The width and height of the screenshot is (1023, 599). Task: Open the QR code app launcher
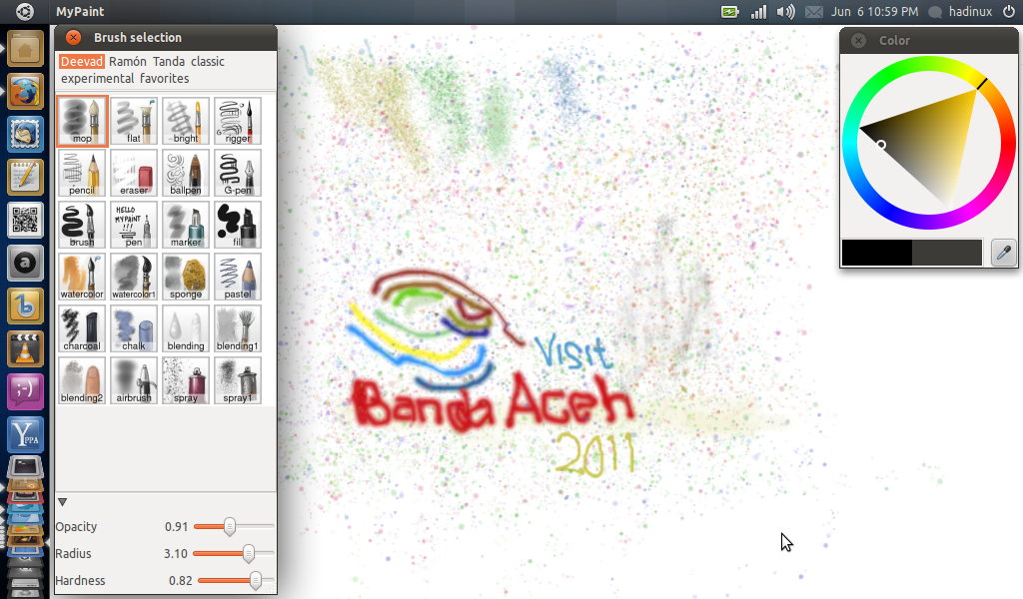coord(25,220)
